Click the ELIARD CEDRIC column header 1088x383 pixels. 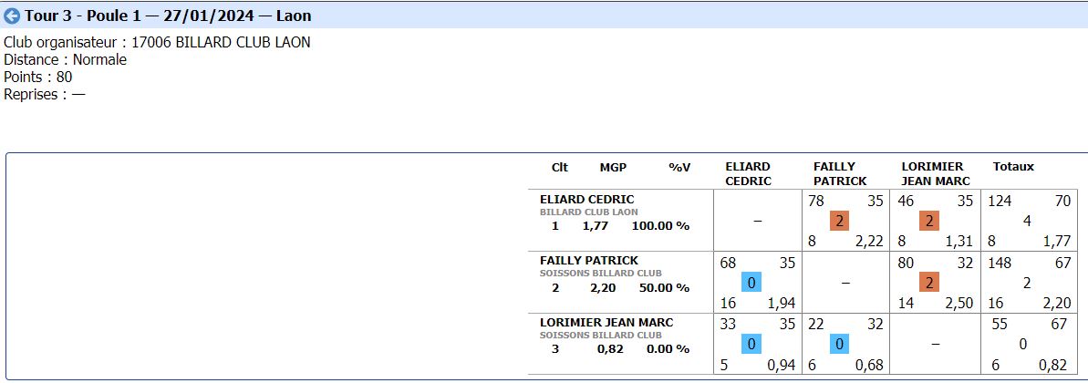coord(748,173)
